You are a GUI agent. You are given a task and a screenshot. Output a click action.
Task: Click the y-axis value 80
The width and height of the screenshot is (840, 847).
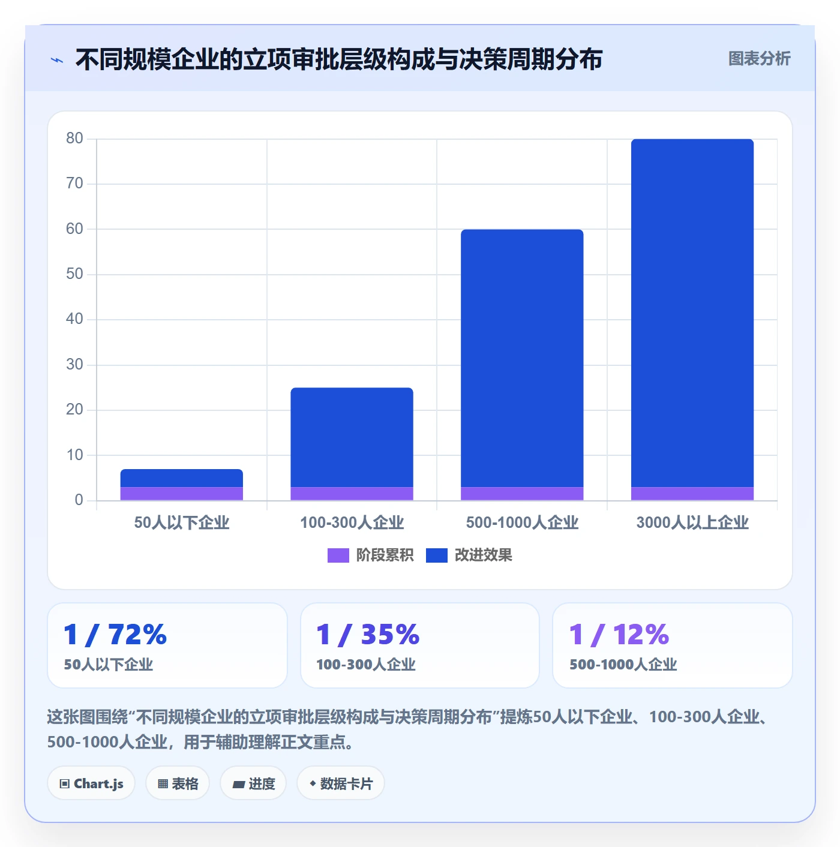[74, 139]
